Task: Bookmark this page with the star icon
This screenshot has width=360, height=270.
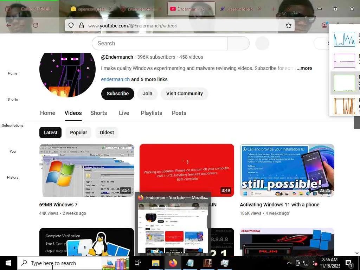Action: click(x=288, y=25)
